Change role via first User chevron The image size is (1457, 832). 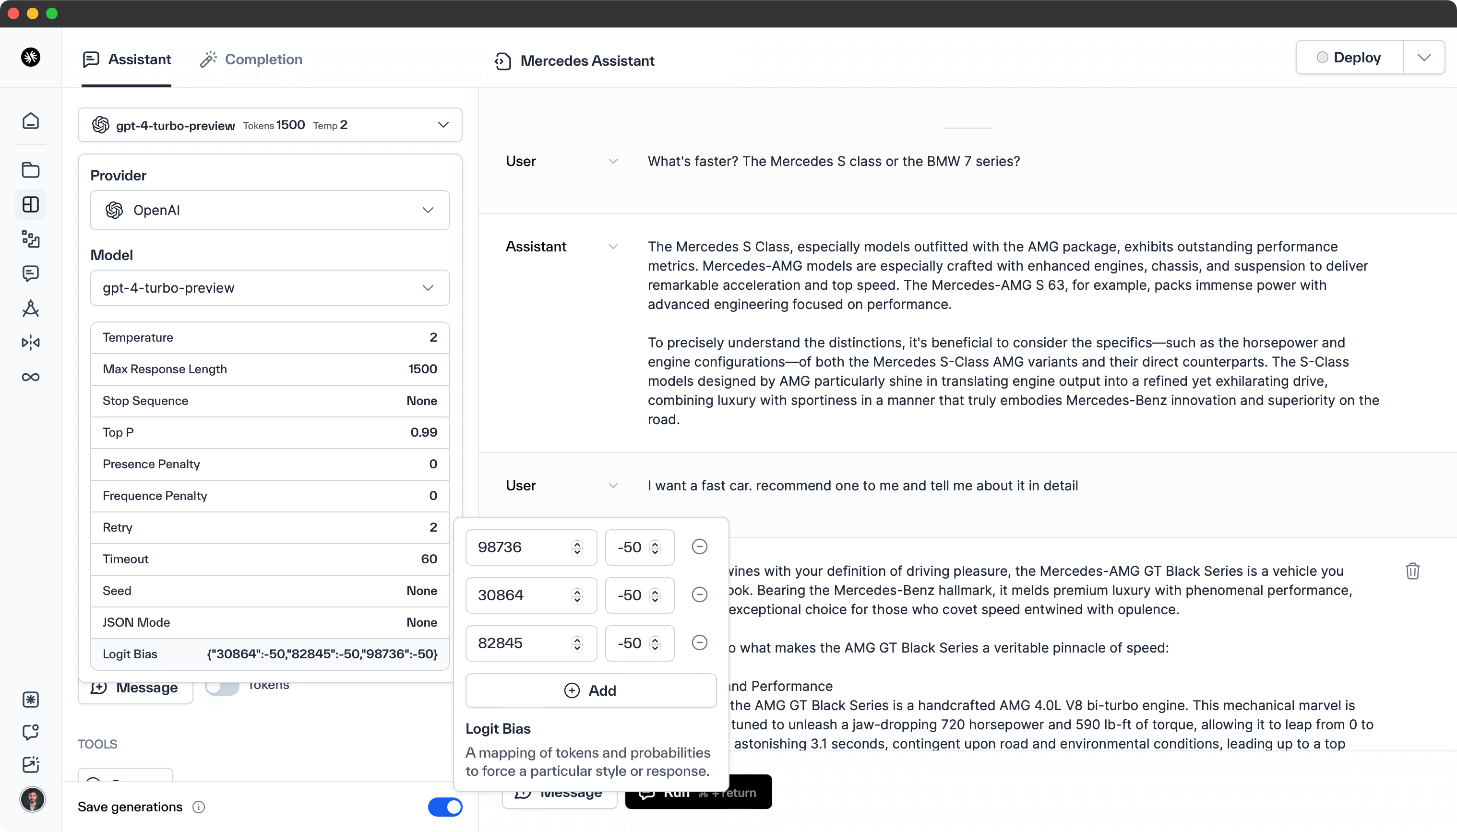613,161
